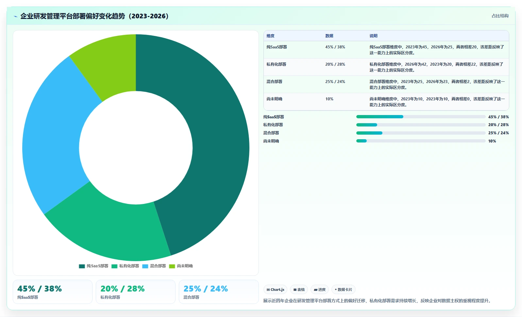
Task: Open the 25% / 24% 混合部署 stat card
Action: coord(219,292)
